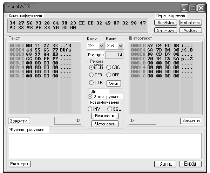Image resolution: width=210 pixels, height=173 pixels.
Task: Click Текст row 00000 bytes 00 11 22 33
Action: pos(42,46)
